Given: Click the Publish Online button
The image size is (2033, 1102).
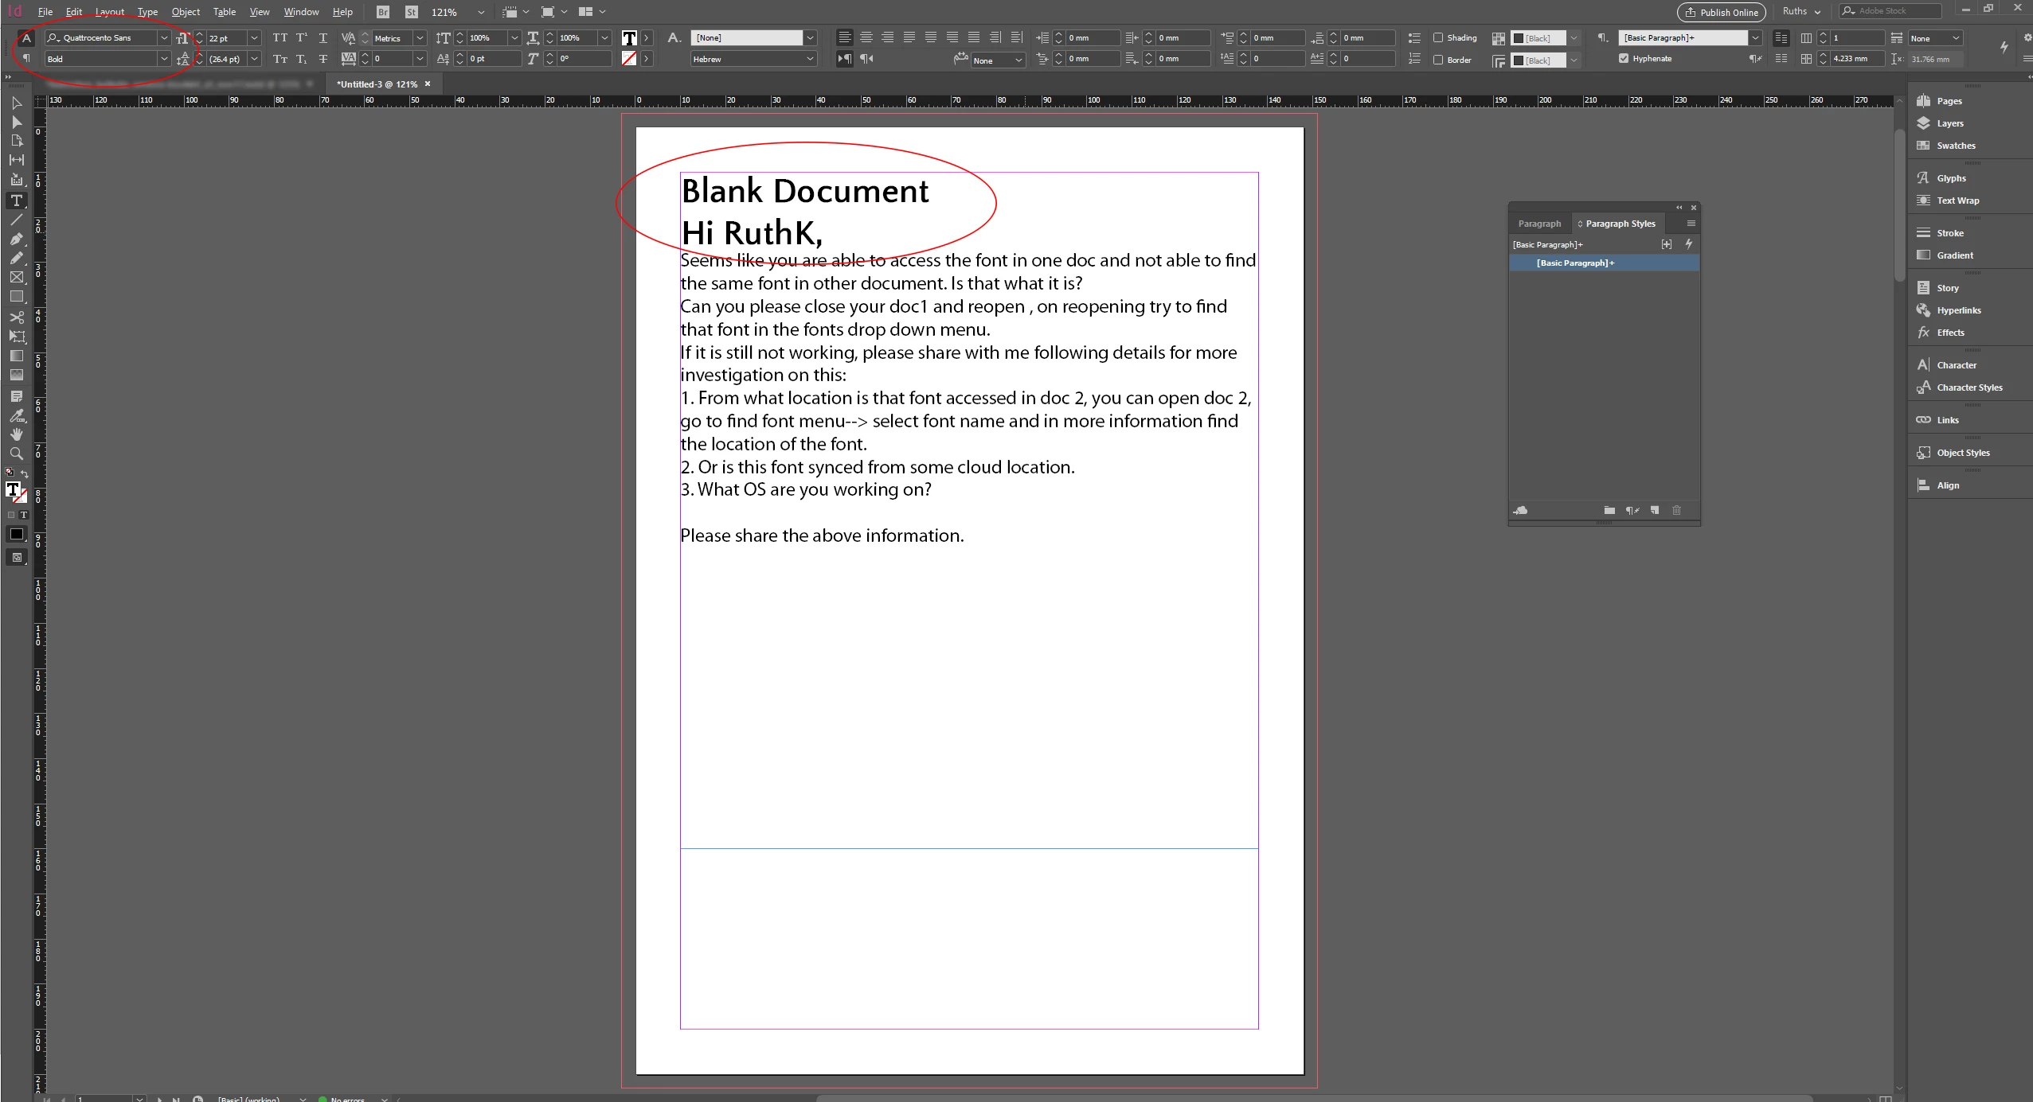Looking at the screenshot, I should 1721,12.
